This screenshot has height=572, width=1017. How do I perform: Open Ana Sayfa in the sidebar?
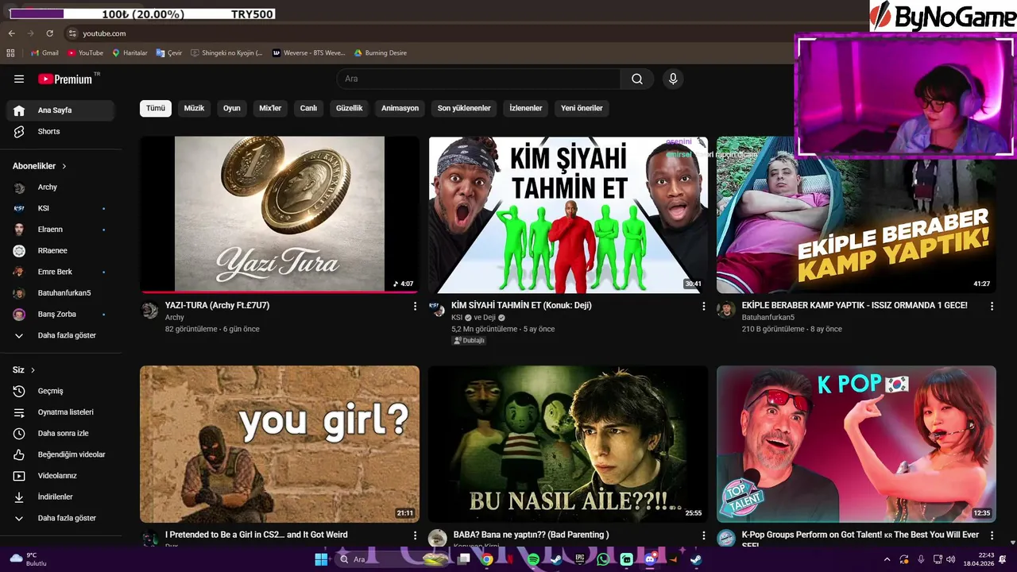point(60,110)
